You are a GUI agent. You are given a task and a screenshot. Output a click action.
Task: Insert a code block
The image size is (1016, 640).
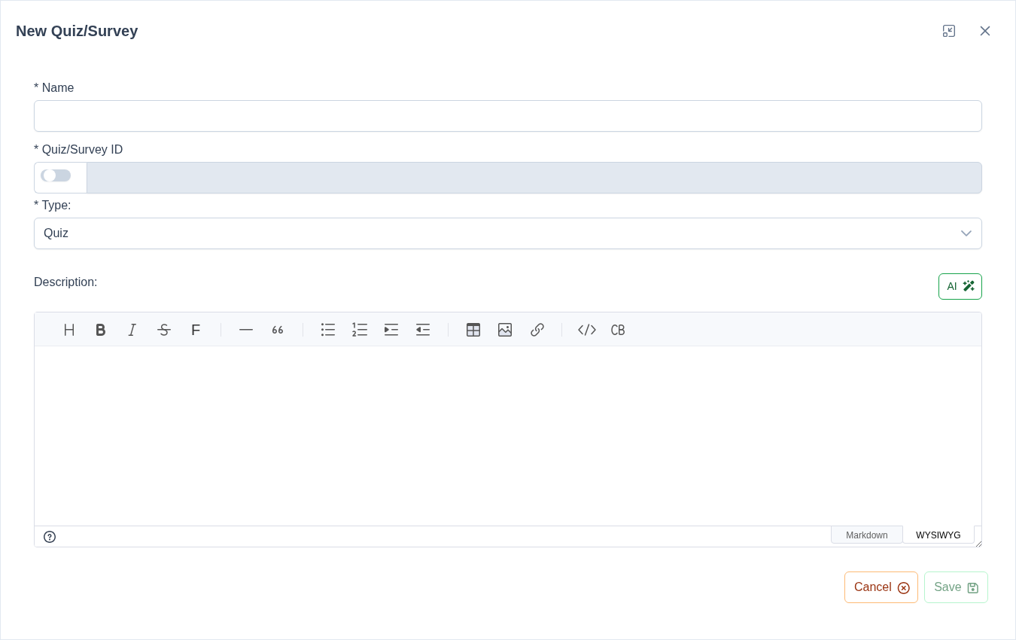coord(619,330)
